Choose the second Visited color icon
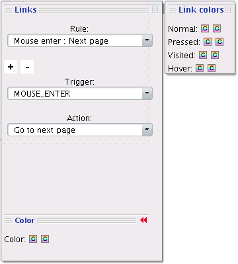238x264 pixels. coord(215,55)
